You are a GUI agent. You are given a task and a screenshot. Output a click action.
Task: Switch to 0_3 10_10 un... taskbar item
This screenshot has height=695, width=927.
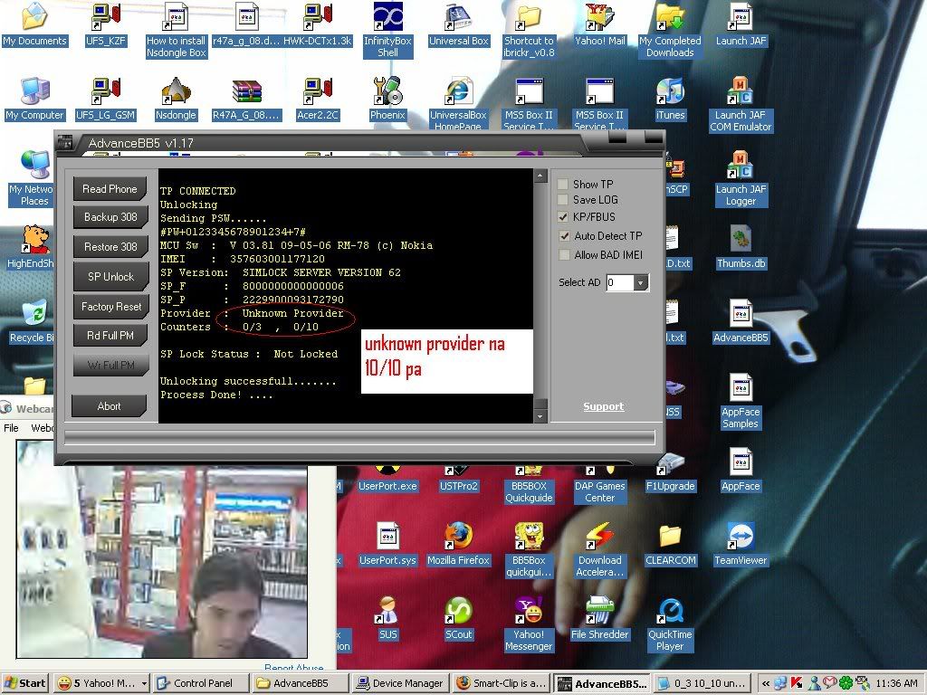tap(702, 683)
